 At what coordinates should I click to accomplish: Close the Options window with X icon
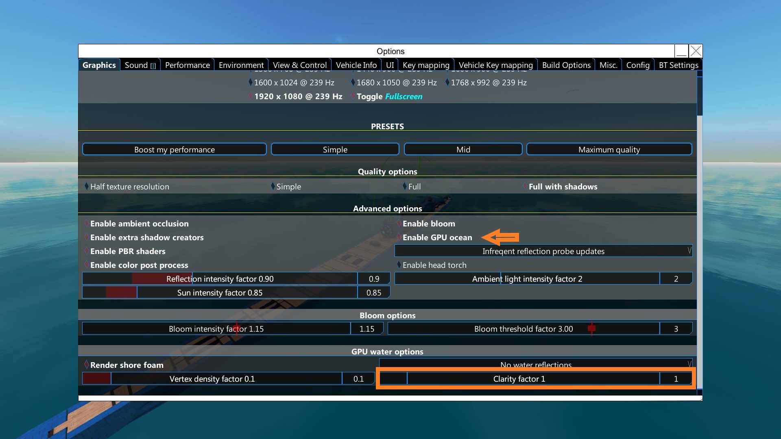[696, 51]
